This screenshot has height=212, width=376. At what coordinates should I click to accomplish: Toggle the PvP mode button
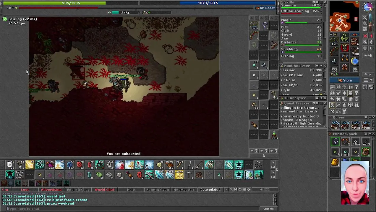tap(368, 55)
